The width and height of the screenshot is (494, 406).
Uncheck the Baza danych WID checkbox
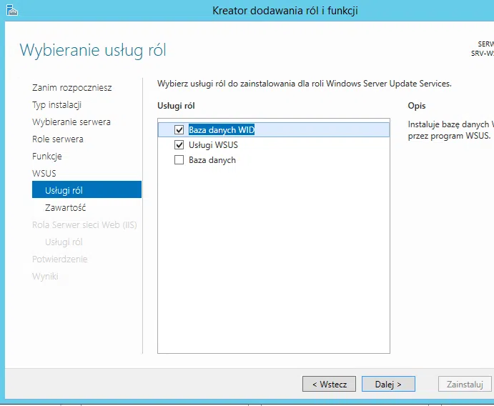(179, 129)
